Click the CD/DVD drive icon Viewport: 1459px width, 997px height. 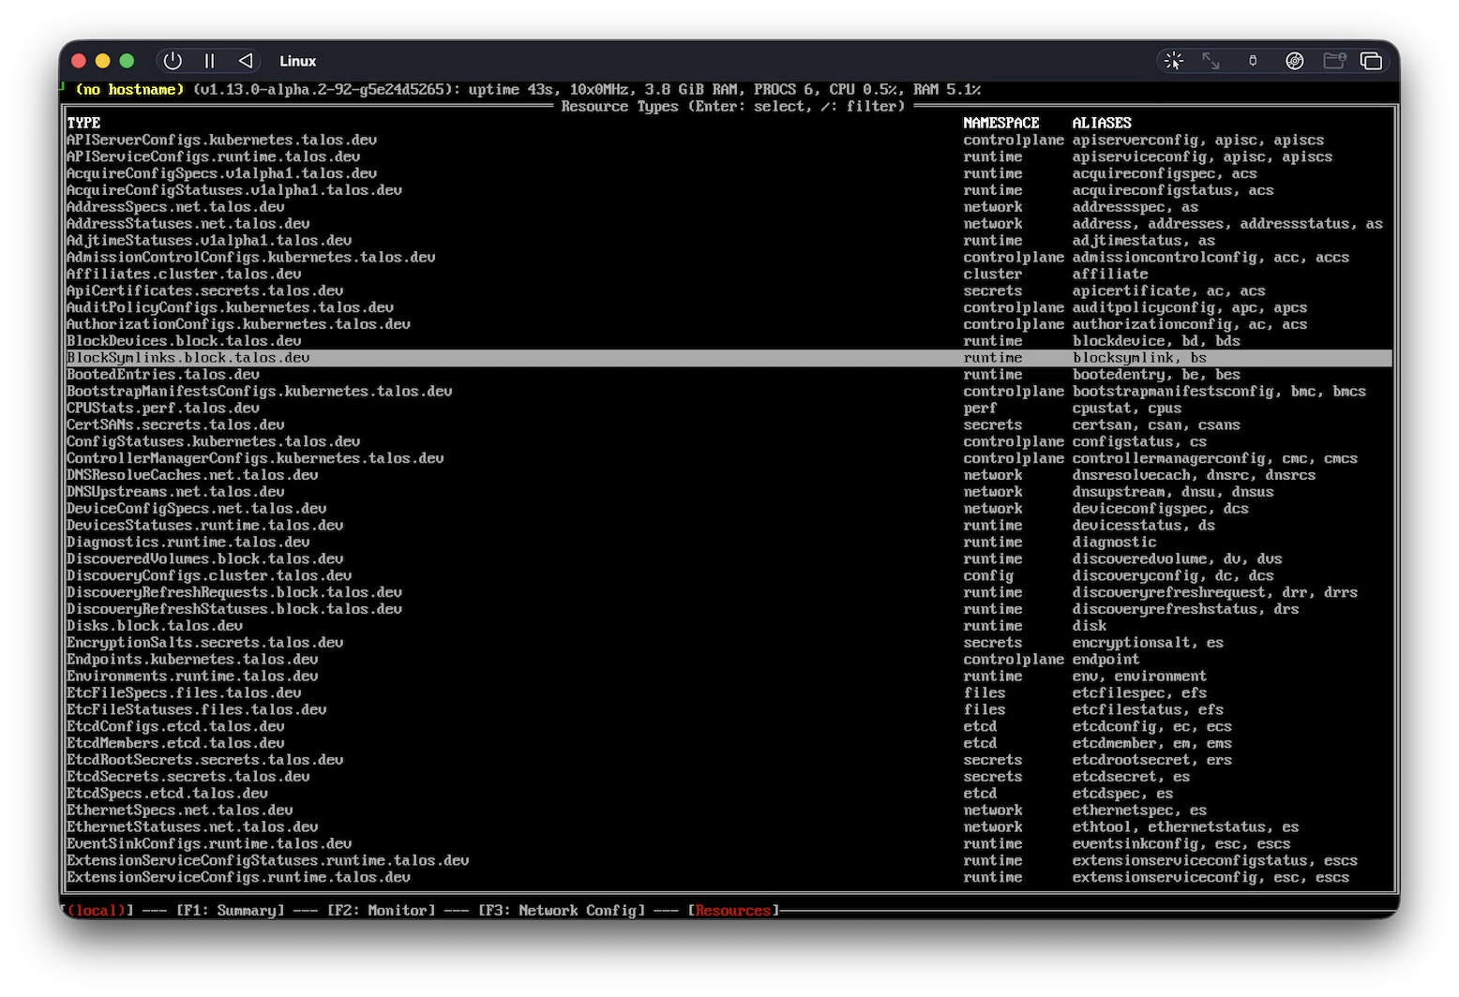point(1295,60)
